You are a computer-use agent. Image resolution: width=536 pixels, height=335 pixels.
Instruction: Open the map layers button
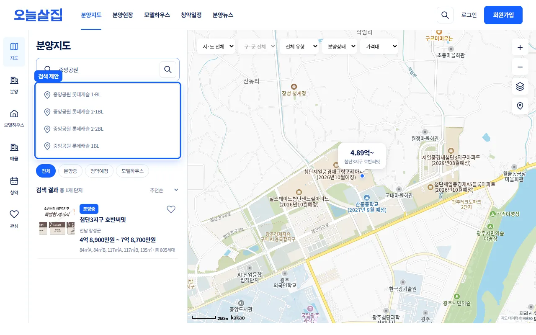click(520, 87)
